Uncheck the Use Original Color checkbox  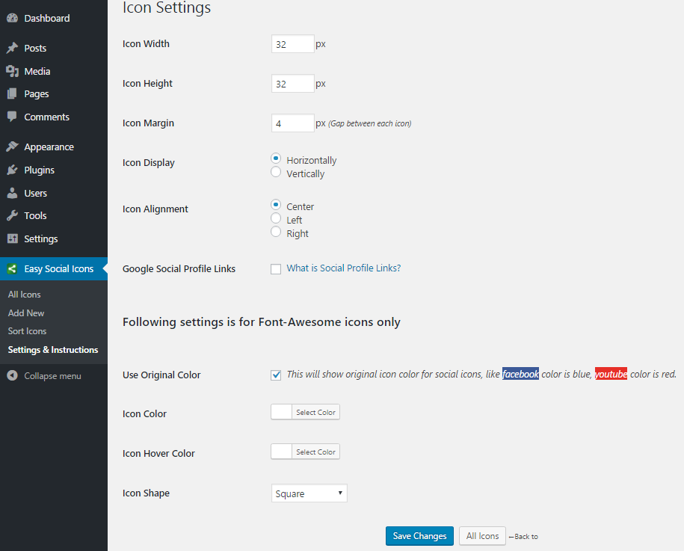coord(276,375)
